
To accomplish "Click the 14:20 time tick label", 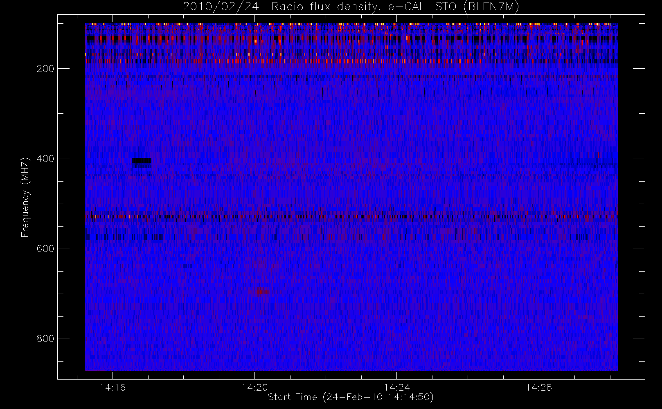I will [x=254, y=387].
